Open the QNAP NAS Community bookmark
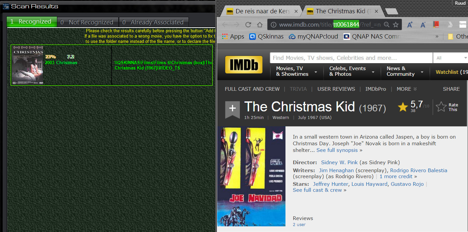 tap(372, 37)
